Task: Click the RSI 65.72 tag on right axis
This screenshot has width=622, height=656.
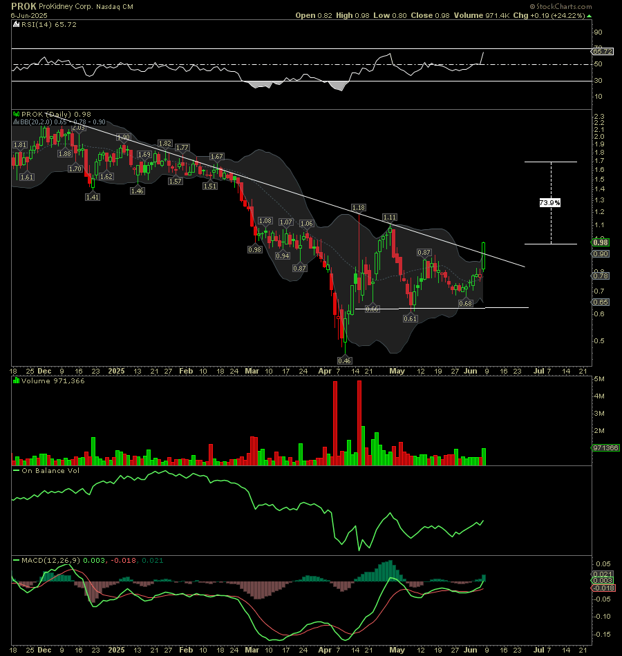Action: click(603, 52)
